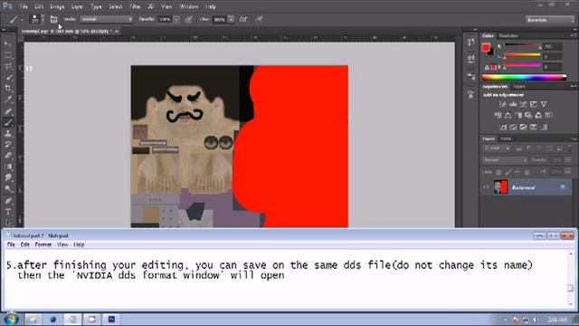Open the Flow slider arrow

click(231, 19)
